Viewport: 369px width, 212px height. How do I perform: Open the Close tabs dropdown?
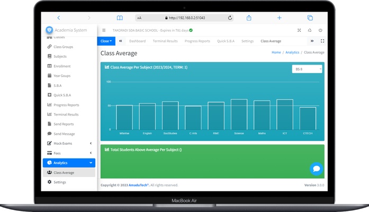106,41
